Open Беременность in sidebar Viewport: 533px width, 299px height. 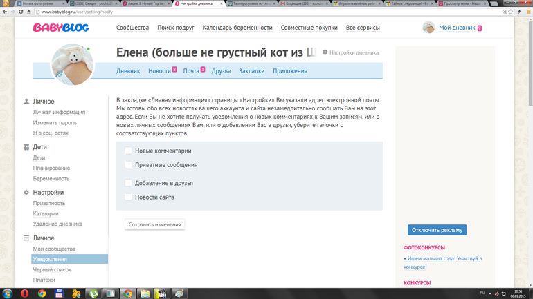pos(51,178)
